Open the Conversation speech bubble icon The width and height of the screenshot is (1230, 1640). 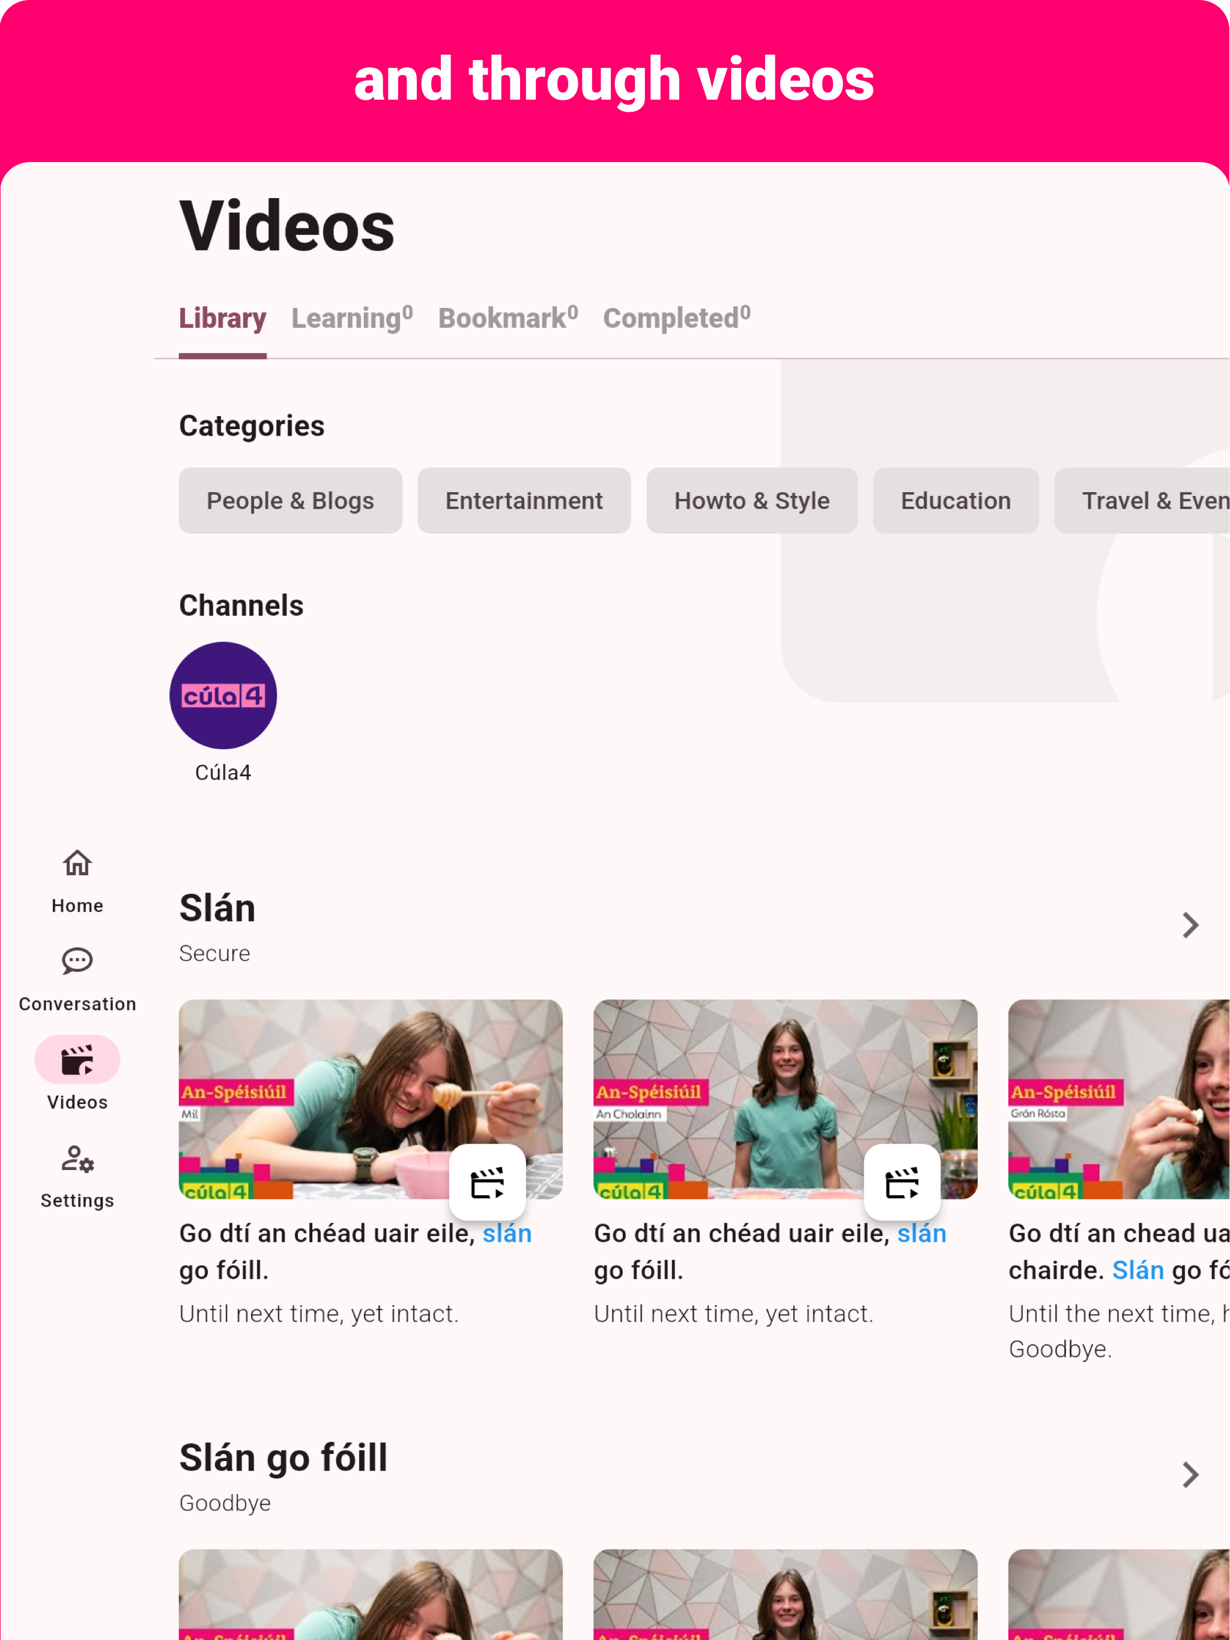click(77, 961)
